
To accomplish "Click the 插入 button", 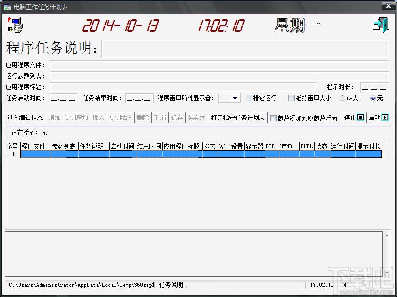I will pyautogui.click(x=98, y=118).
